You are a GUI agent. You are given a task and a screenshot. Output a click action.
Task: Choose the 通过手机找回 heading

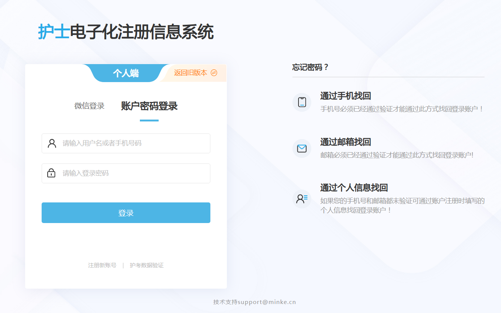point(345,96)
